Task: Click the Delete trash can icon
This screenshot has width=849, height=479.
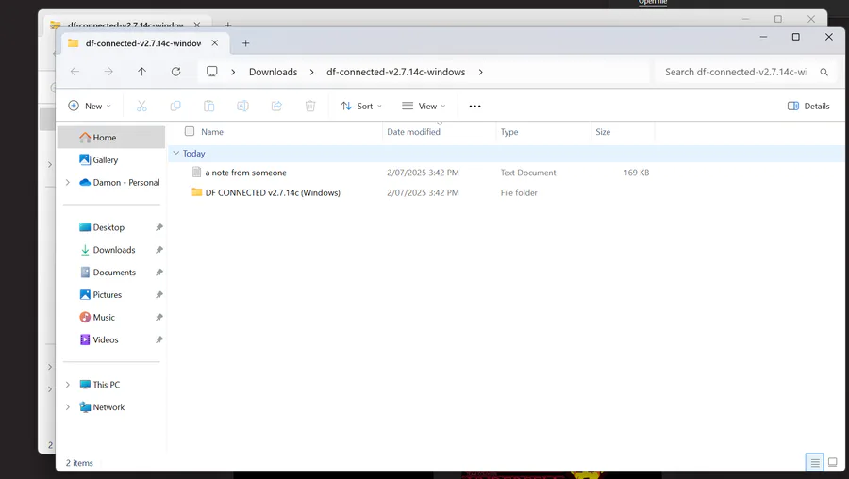Action: [x=310, y=107]
